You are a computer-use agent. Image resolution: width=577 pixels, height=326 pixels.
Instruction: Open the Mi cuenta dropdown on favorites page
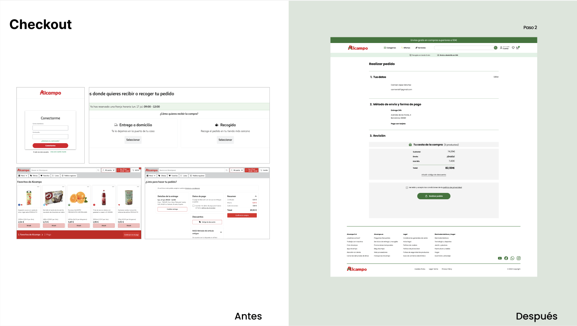[x=109, y=170]
